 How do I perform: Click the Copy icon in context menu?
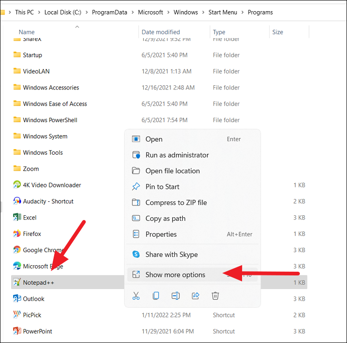[156, 295]
